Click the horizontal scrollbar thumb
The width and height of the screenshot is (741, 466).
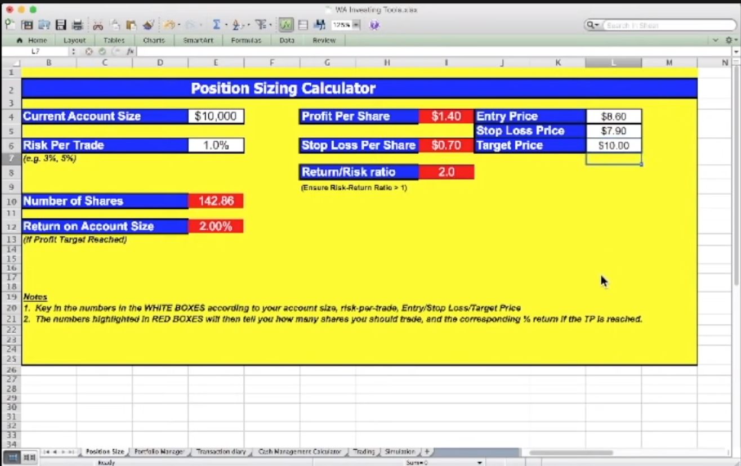click(x=570, y=452)
